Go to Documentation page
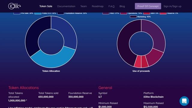The image size is (192, 108). [x=66, y=6]
